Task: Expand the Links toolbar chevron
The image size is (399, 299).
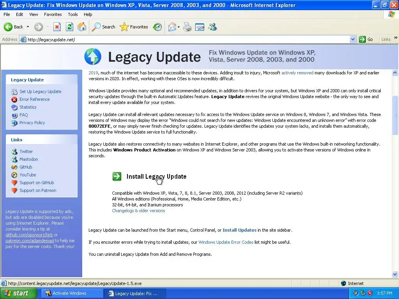Action: 396,38
